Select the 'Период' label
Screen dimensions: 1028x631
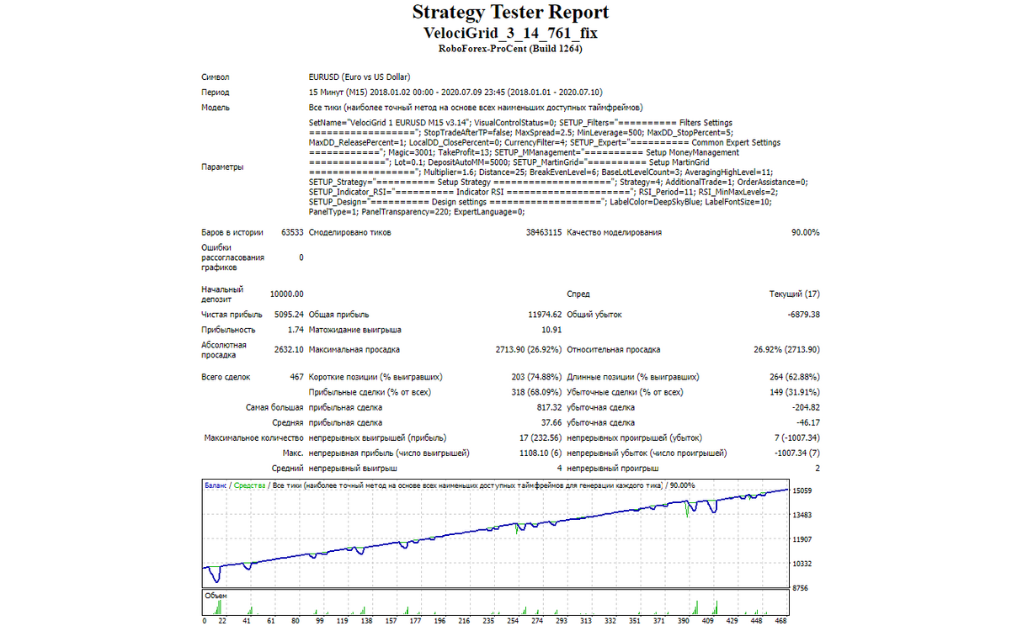(x=215, y=93)
